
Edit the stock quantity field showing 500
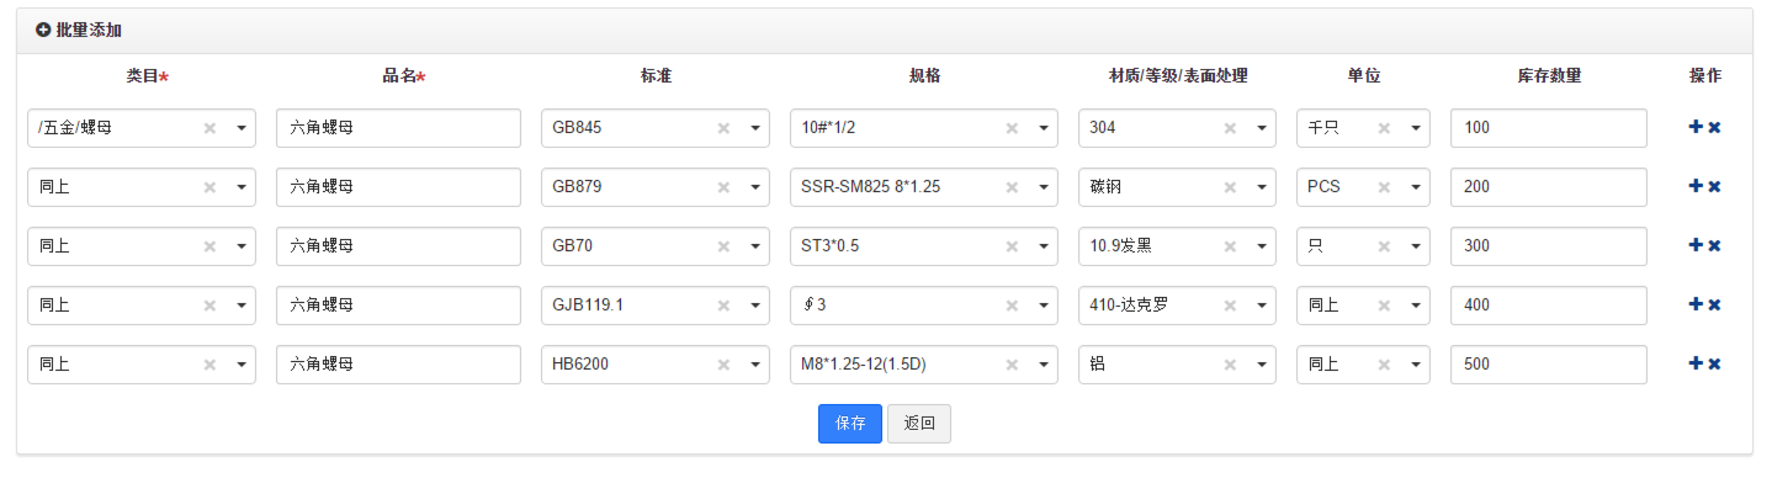point(1548,365)
